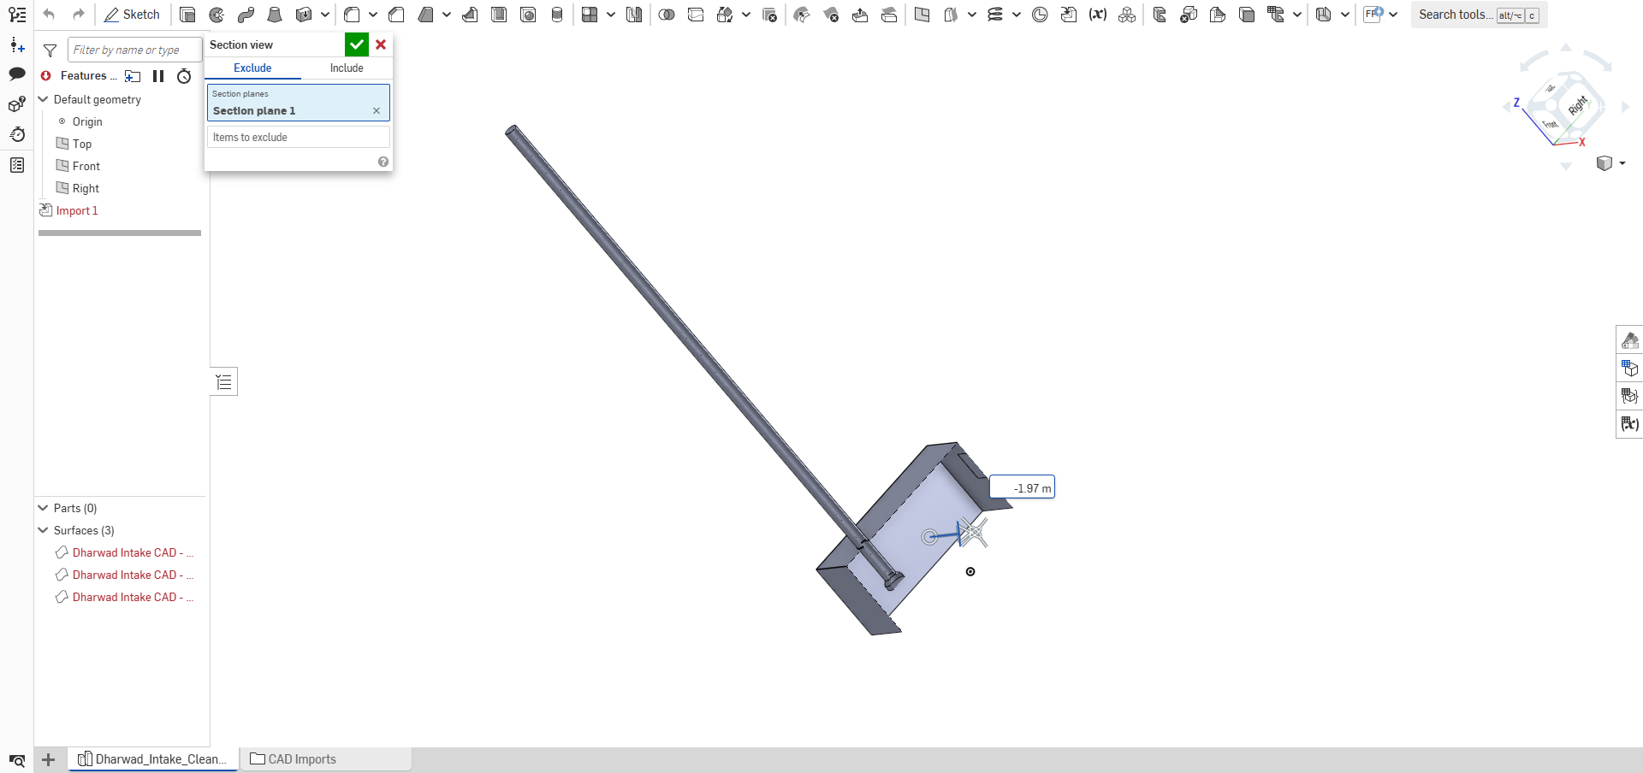Toggle the filter funnel above the feature list
Screen dimensions: 1643x773
click(50, 50)
